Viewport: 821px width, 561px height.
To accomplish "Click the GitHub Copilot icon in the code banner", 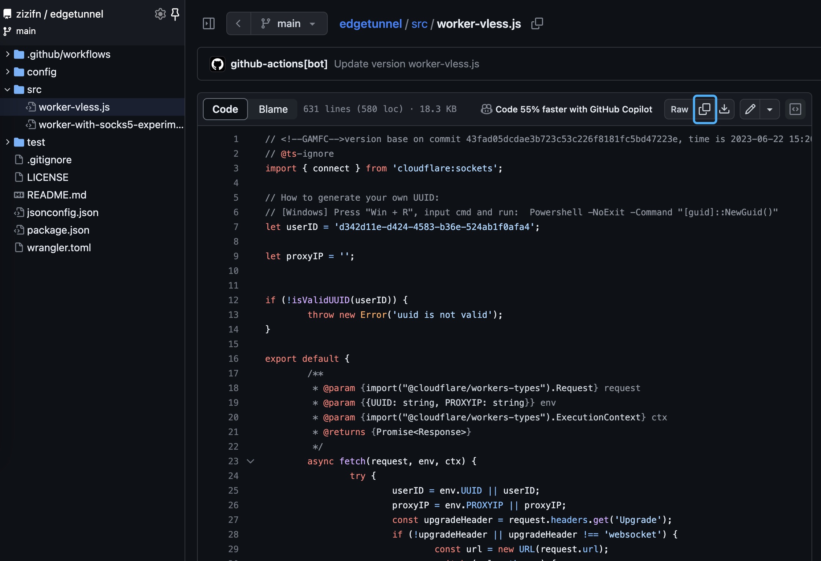I will click(487, 109).
